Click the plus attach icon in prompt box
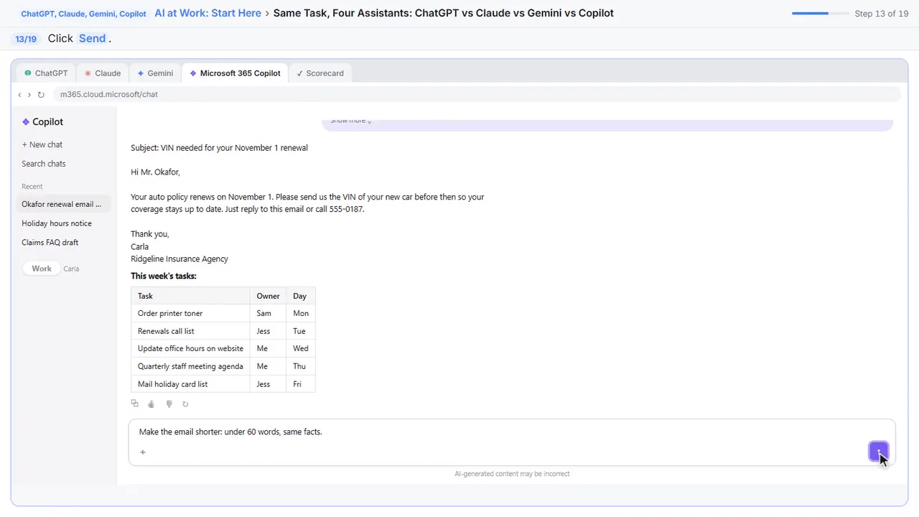The image size is (919, 517). (143, 452)
